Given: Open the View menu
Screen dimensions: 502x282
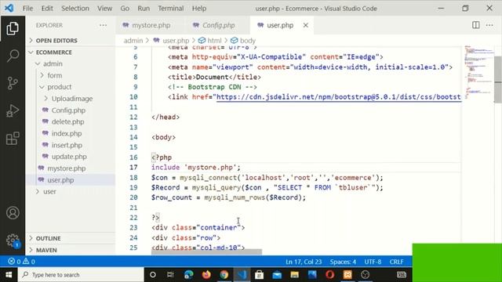Looking at the screenshot, I should click(x=104, y=9).
